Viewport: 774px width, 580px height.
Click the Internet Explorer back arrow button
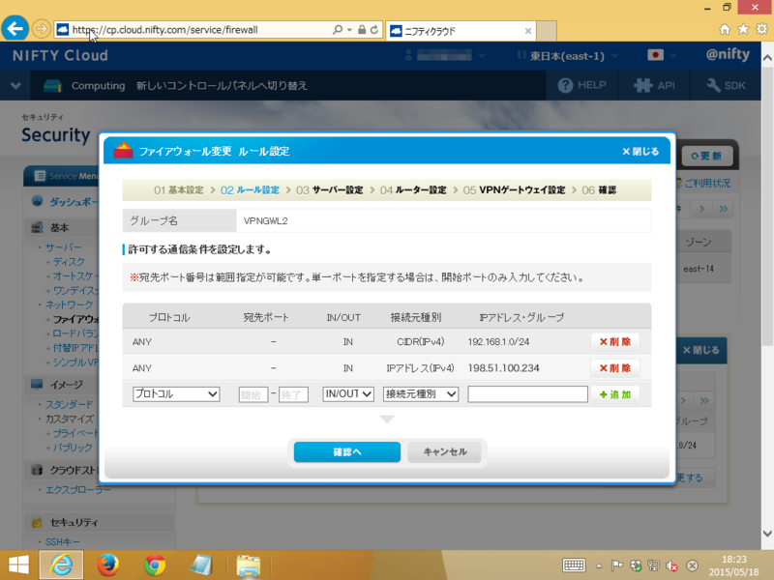[15, 29]
